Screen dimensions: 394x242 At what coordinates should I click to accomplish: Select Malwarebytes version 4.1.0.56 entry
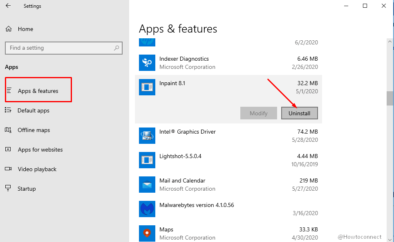197,205
